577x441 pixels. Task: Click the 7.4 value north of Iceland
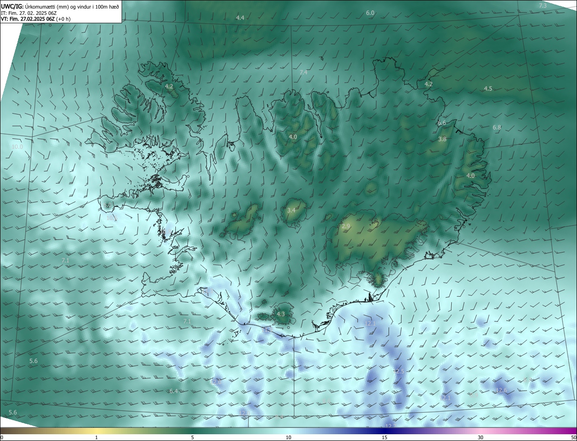[303, 72]
